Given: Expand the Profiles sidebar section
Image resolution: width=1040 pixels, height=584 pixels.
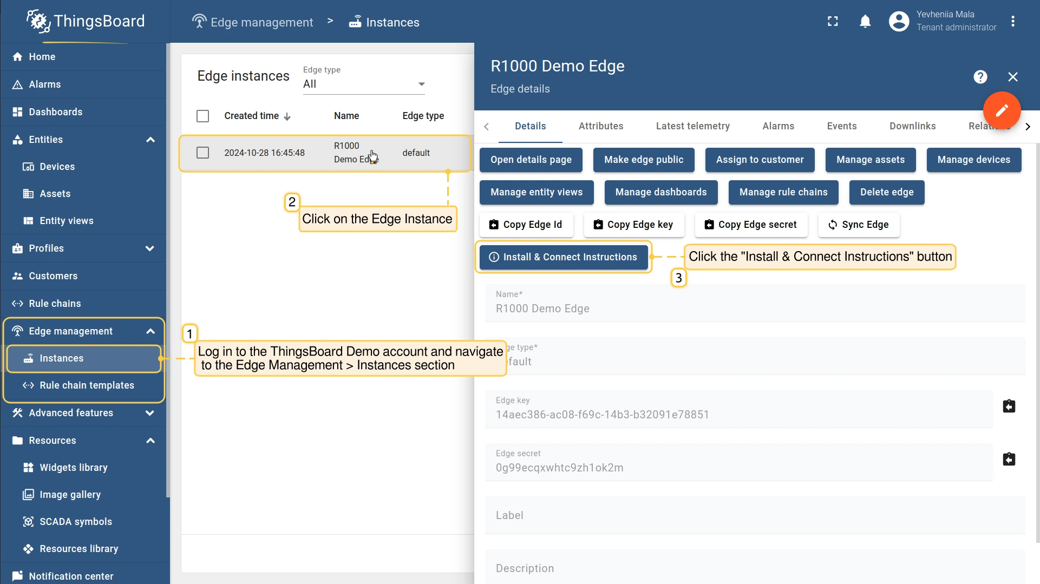Looking at the screenshot, I should click(x=150, y=248).
